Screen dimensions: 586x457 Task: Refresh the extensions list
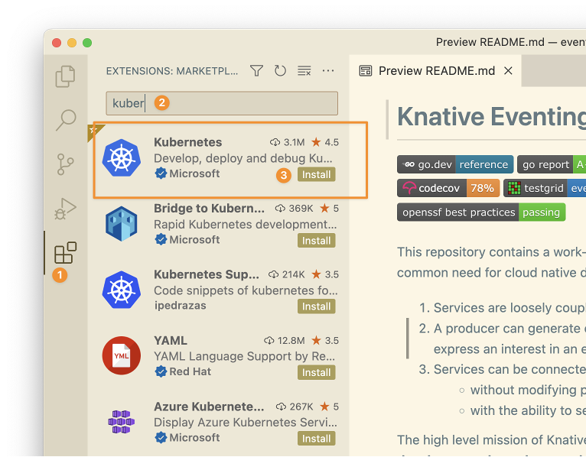tap(280, 71)
